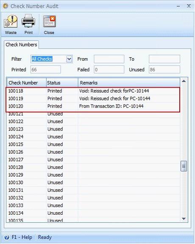The height and width of the screenshot is (244, 195).
Task: Click the vertical scrollbar thumb
Action: pos(184,166)
